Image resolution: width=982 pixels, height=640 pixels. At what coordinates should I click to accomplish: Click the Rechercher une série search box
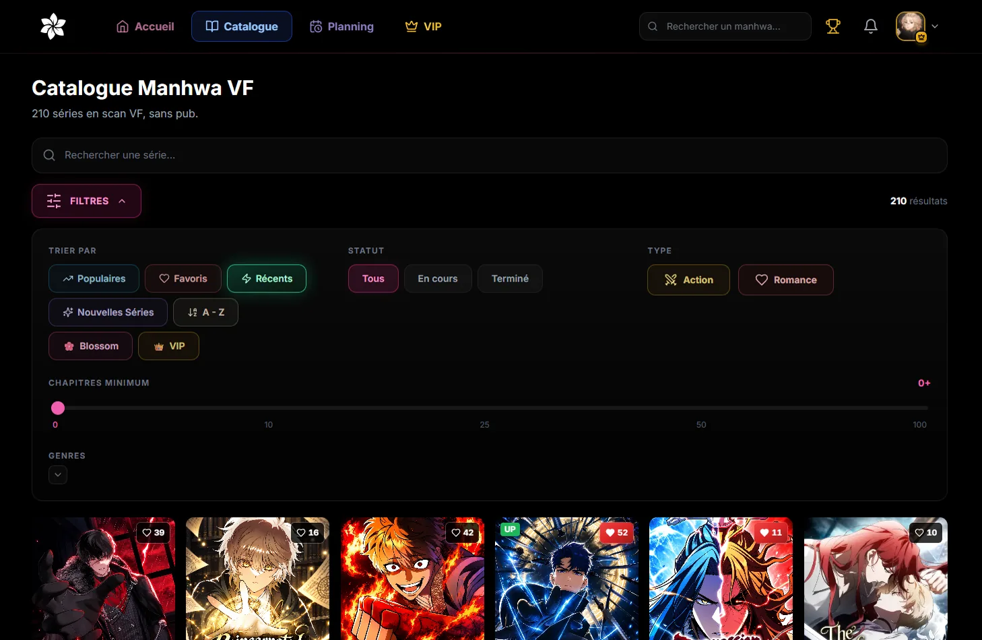pyautogui.click(x=490, y=155)
